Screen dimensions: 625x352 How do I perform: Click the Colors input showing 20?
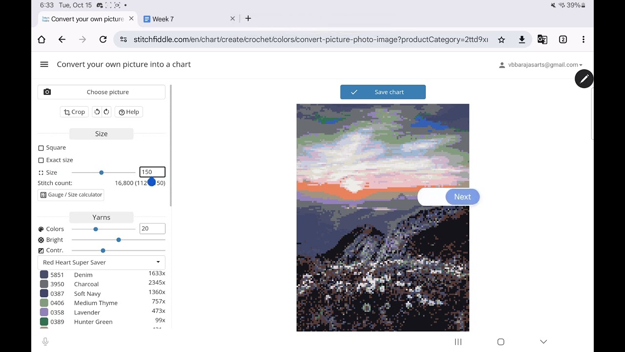[x=152, y=228]
